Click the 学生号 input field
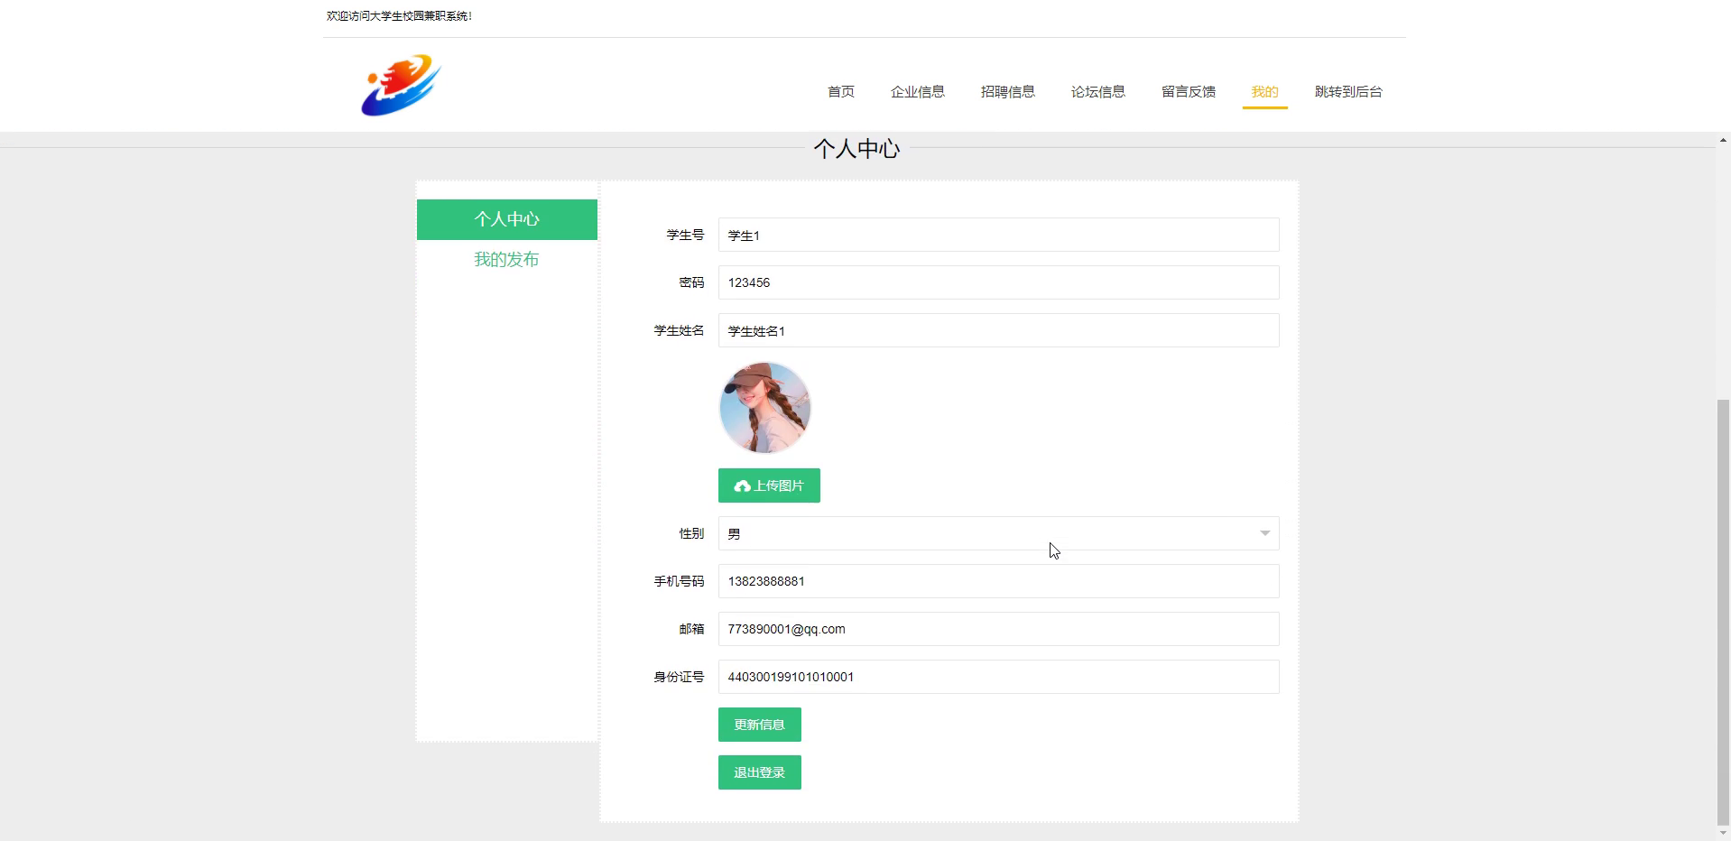The height and width of the screenshot is (841, 1731). (998, 235)
